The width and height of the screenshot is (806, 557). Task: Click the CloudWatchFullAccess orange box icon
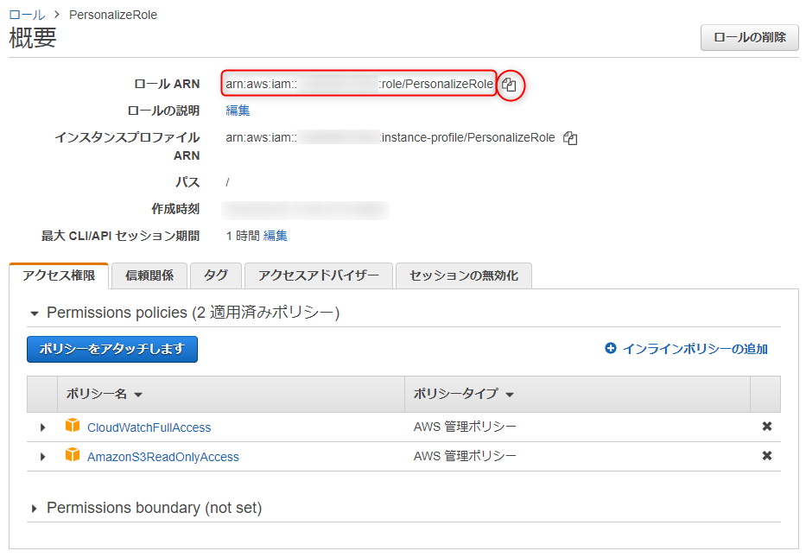pyautogui.click(x=73, y=426)
